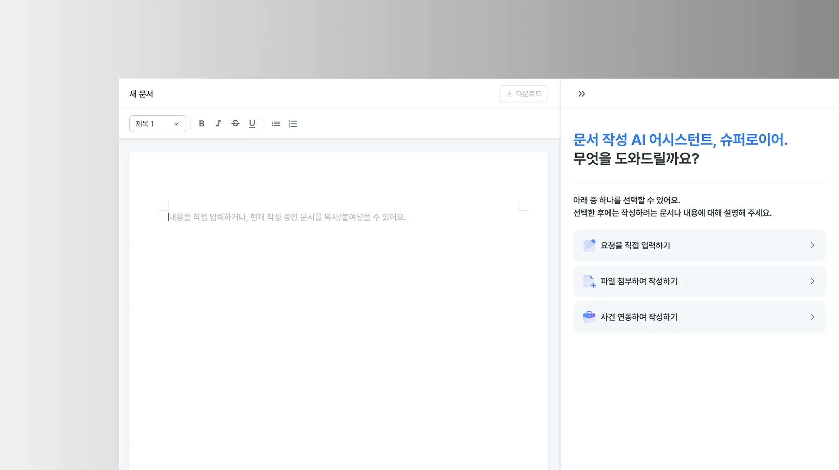Expand the 요청을 직접 입력하기 chevron
The width and height of the screenshot is (839, 470).
[x=812, y=245]
